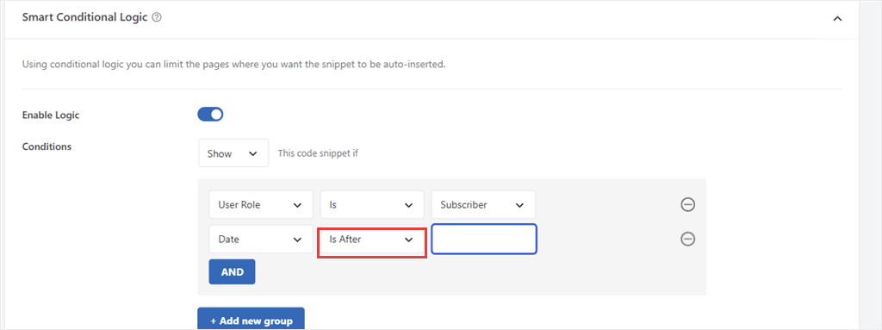The width and height of the screenshot is (882, 330).
Task: Click the chevron in the Subscriber dropdown
Action: (x=519, y=205)
